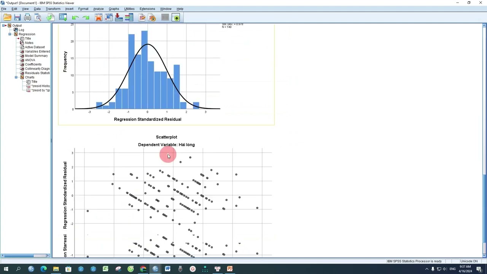Click the Recall recent dialogs icon
The image size is (487, 274).
tap(63, 18)
